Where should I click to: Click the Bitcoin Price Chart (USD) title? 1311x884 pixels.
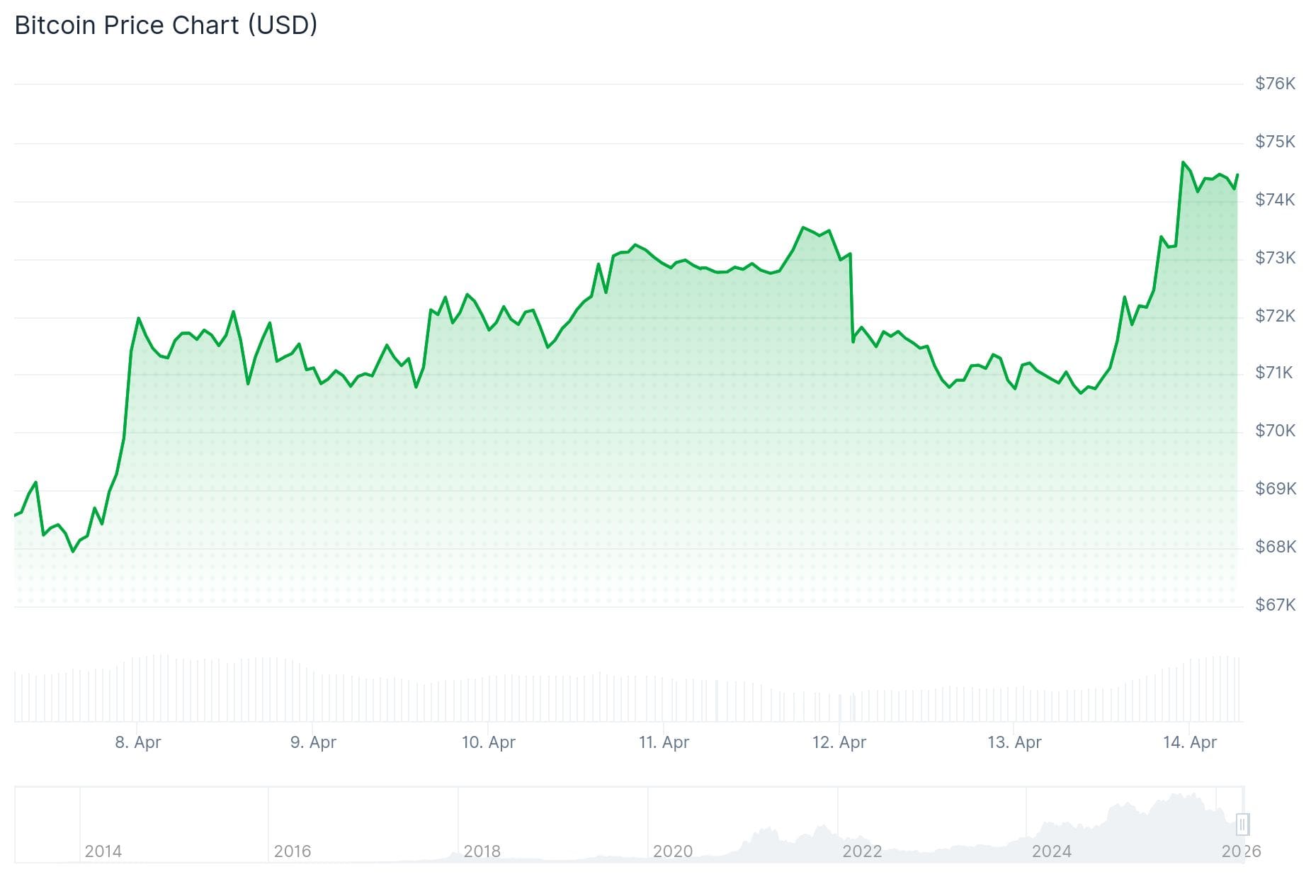[166, 25]
